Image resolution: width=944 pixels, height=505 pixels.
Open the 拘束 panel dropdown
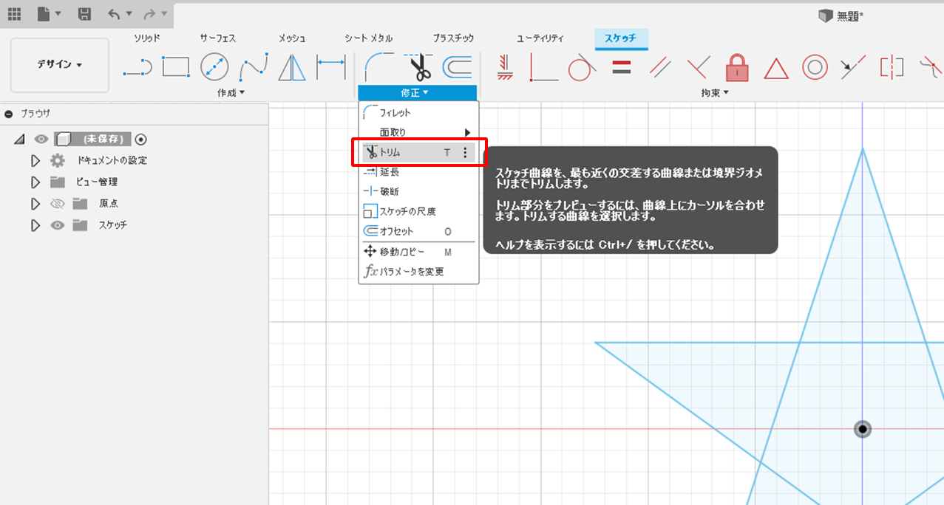pos(714,92)
